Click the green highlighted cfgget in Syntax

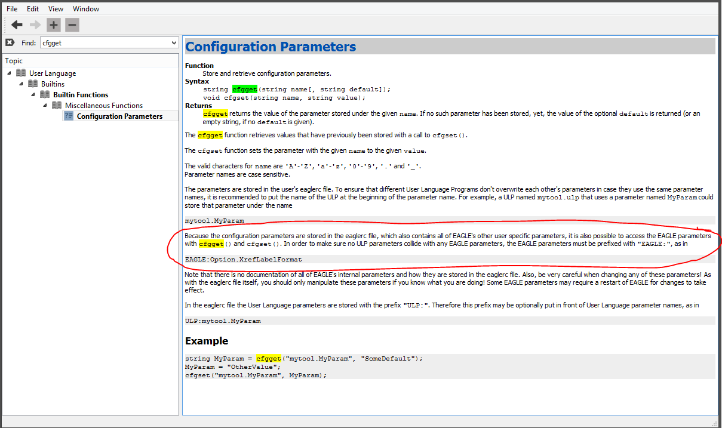pyautogui.click(x=244, y=89)
